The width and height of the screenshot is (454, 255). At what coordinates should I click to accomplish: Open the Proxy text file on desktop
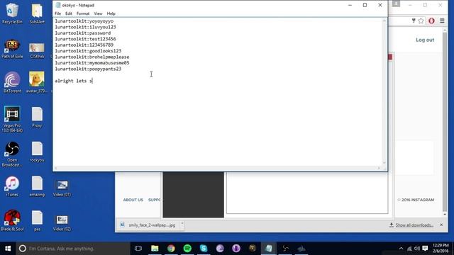(37, 118)
